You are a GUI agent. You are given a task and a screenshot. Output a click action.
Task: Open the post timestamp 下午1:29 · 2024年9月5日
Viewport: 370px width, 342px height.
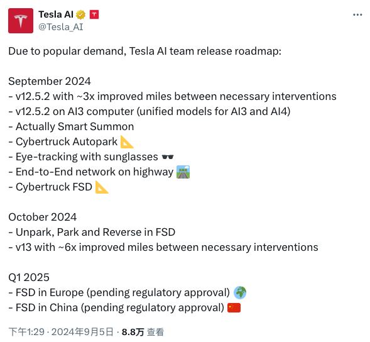[61, 332]
